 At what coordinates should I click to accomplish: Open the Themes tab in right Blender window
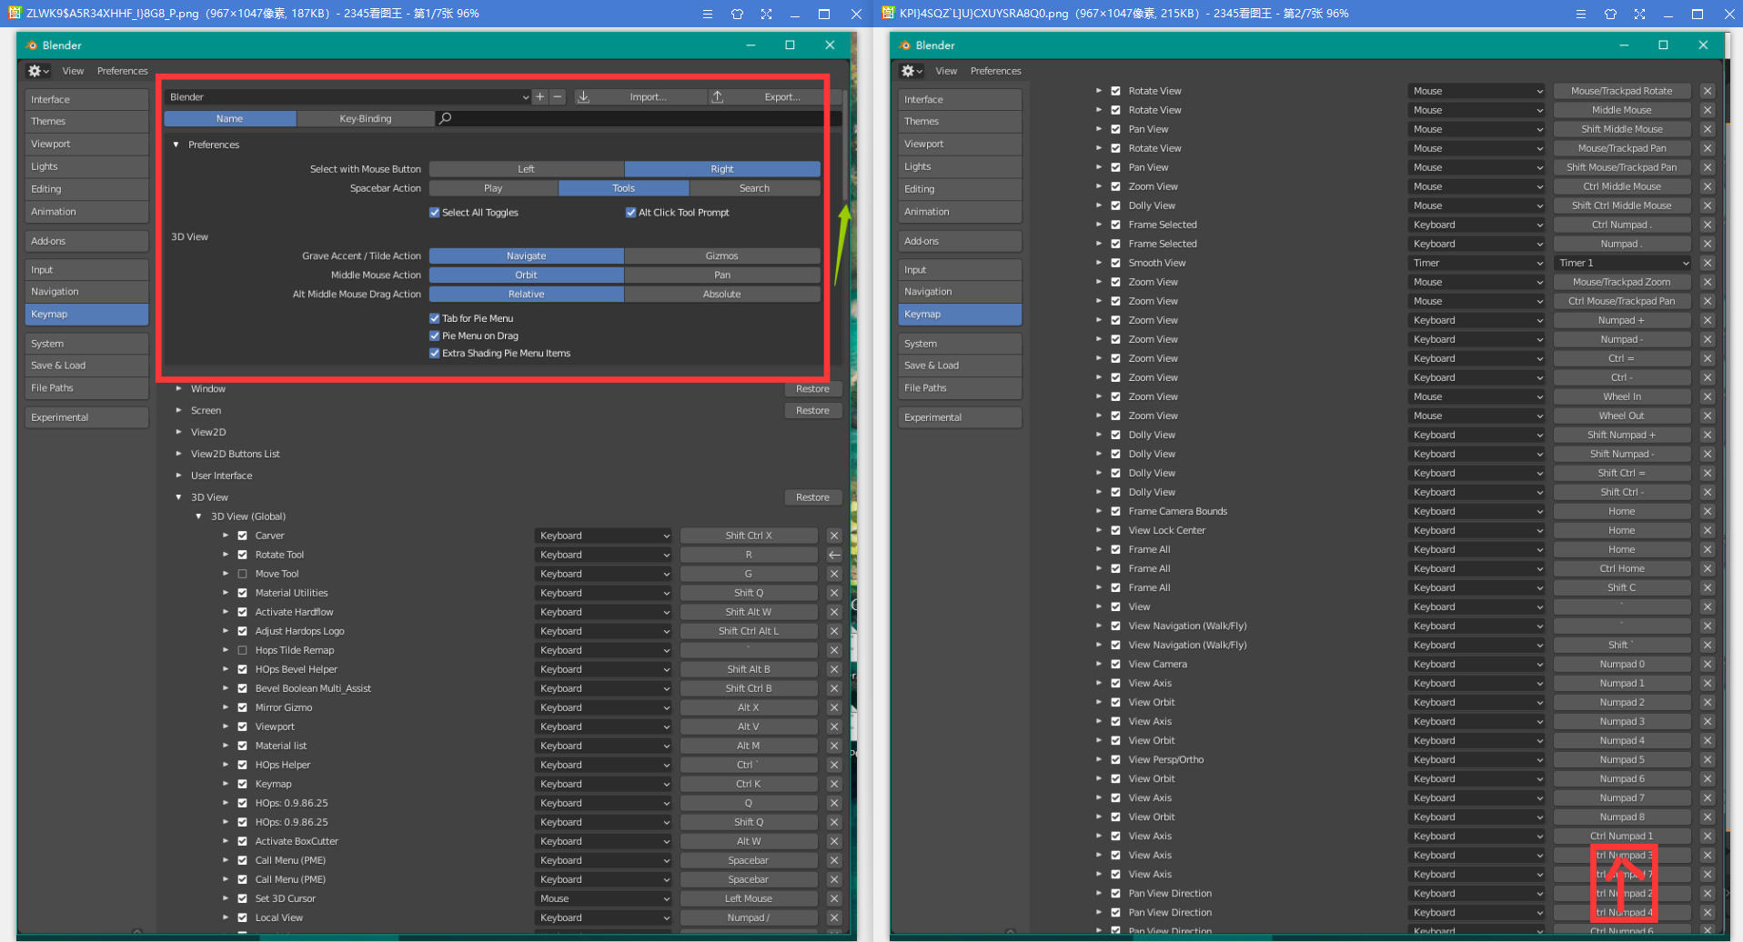(960, 121)
